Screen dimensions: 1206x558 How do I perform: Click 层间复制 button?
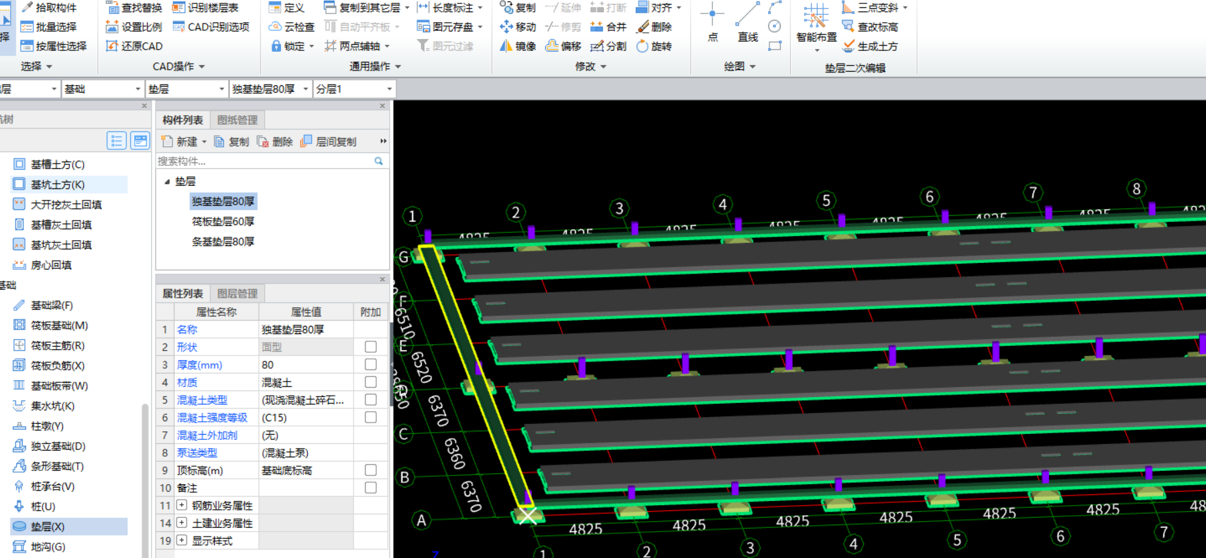tap(329, 142)
